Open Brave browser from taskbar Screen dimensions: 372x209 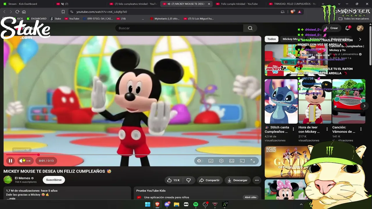coord(157,204)
